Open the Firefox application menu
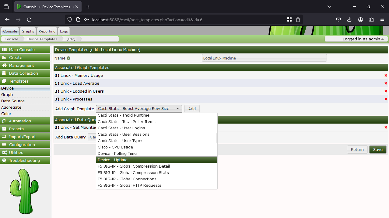This screenshot has height=218, width=389. (382, 19)
